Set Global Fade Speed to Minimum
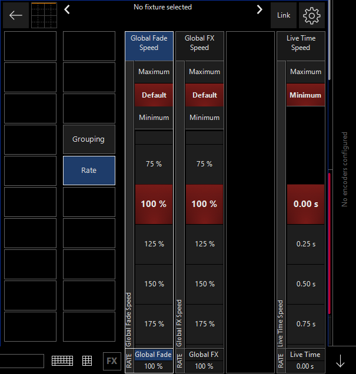This screenshot has width=356, height=374. (x=154, y=118)
